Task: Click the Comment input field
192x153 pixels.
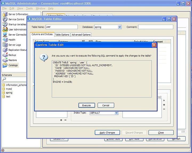Action: (x=156, y=27)
